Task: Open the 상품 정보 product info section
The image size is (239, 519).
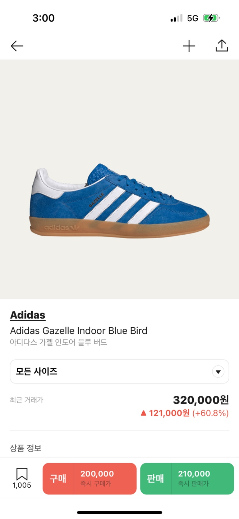Action: click(26, 448)
